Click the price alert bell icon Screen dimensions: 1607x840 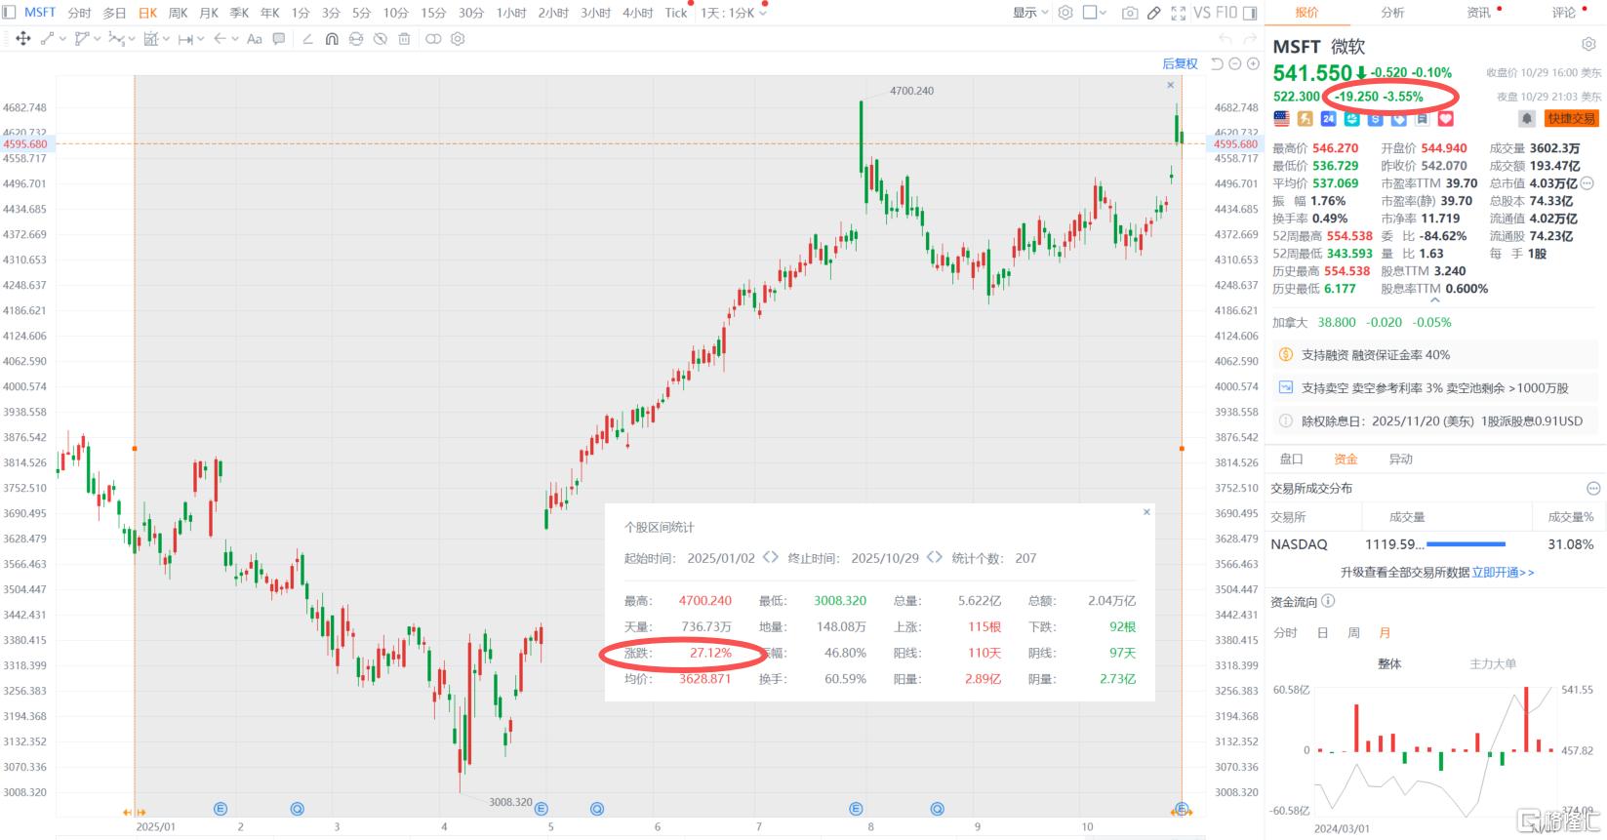(1526, 118)
